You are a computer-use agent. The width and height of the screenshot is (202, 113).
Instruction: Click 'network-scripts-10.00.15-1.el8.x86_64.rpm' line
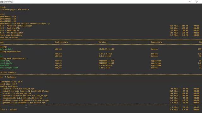coord(25,95)
